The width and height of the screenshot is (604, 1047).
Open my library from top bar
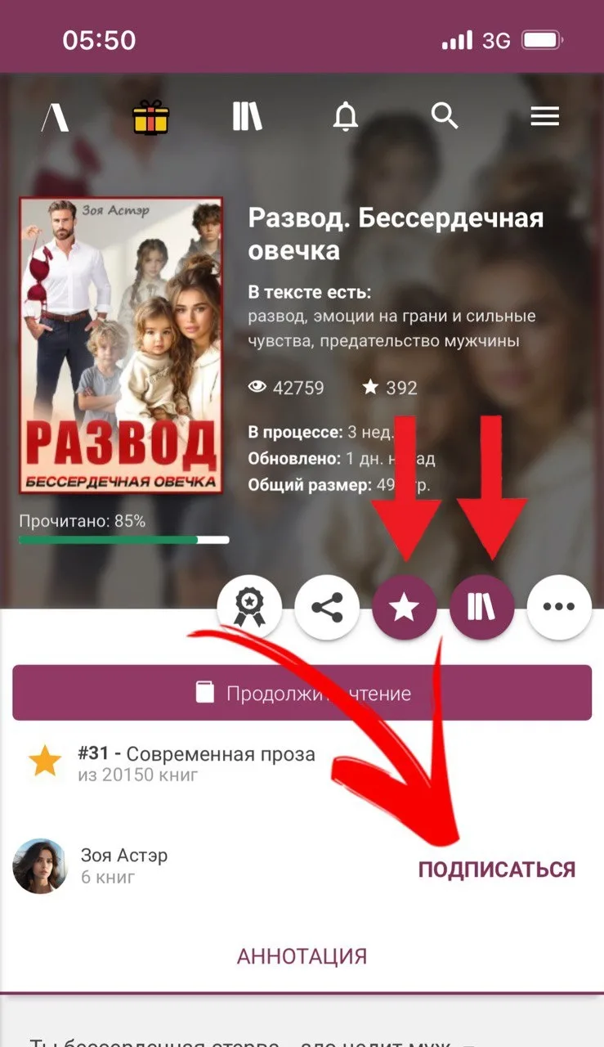pyautogui.click(x=247, y=117)
